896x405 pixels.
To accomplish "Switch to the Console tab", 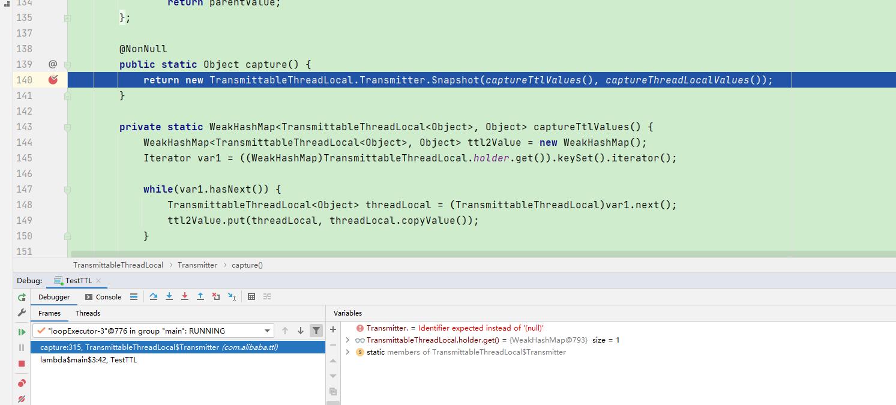I will (103, 297).
